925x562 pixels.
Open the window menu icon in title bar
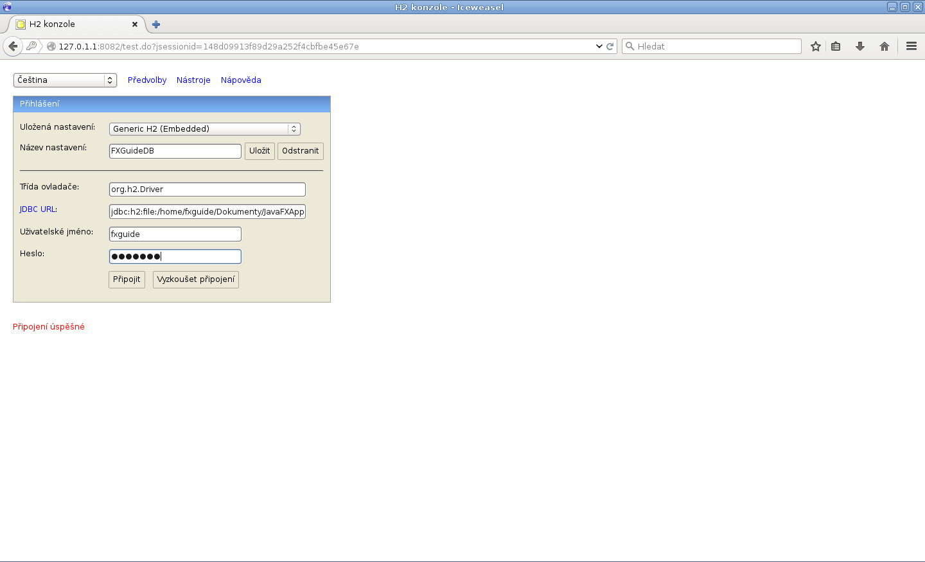point(7,7)
